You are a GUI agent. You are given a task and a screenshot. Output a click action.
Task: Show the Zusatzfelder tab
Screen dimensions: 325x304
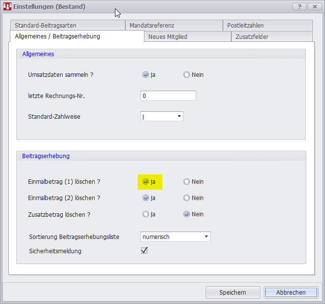pyautogui.click(x=252, y=36)
